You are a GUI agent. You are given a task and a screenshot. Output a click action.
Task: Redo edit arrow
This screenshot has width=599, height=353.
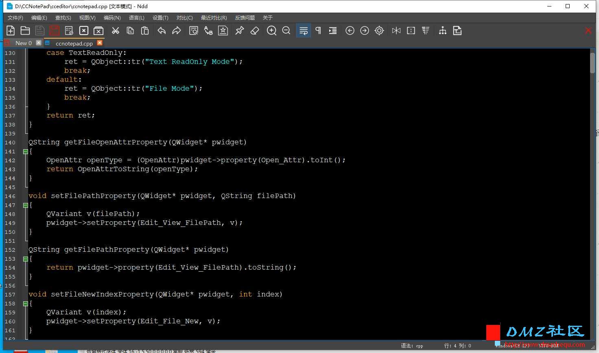[x=177, y=31]
